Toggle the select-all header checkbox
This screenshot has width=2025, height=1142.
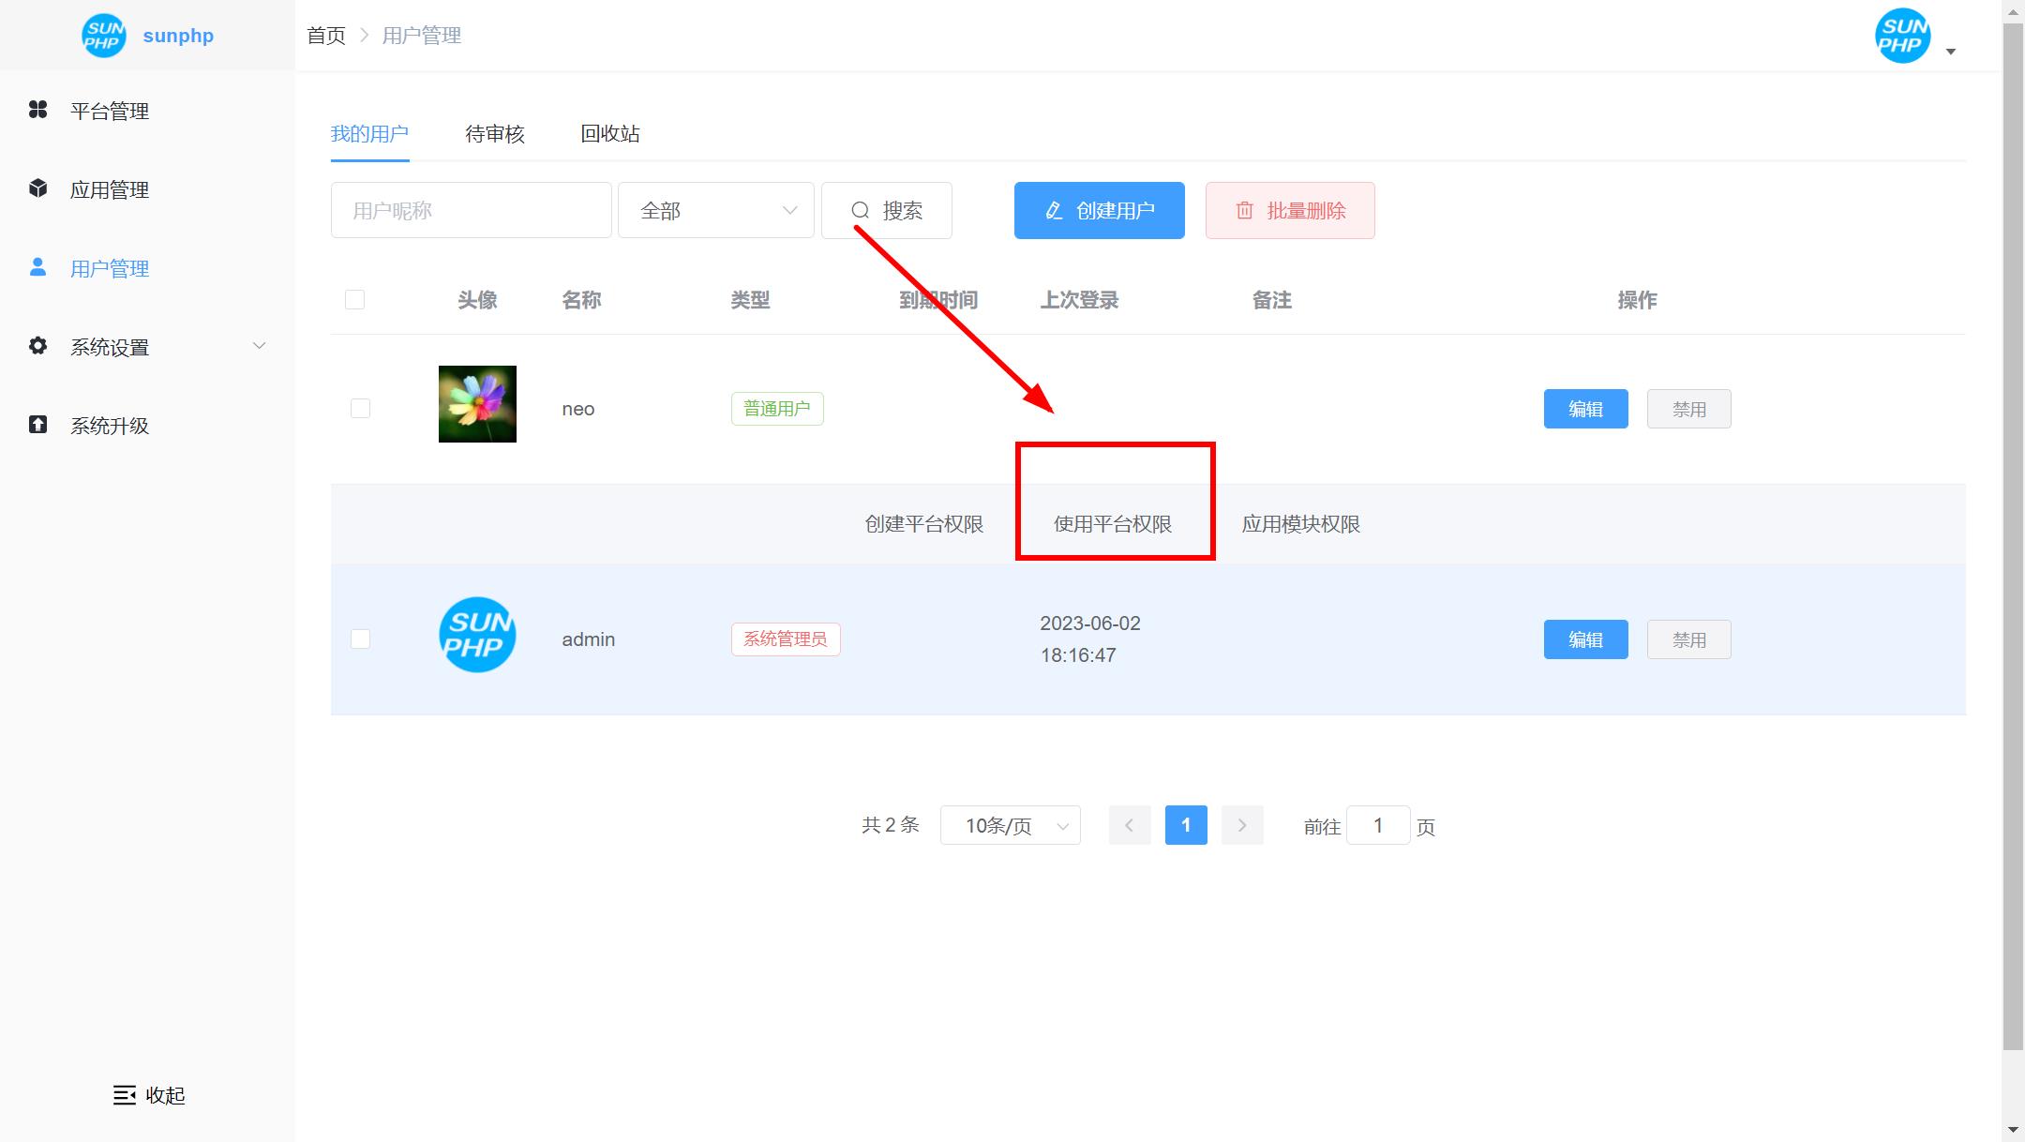[x=354, y=300]
